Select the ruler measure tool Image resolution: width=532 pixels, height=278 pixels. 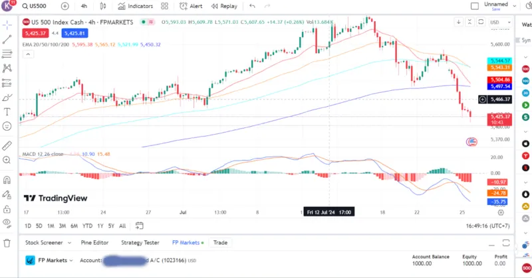coord(7,145)
